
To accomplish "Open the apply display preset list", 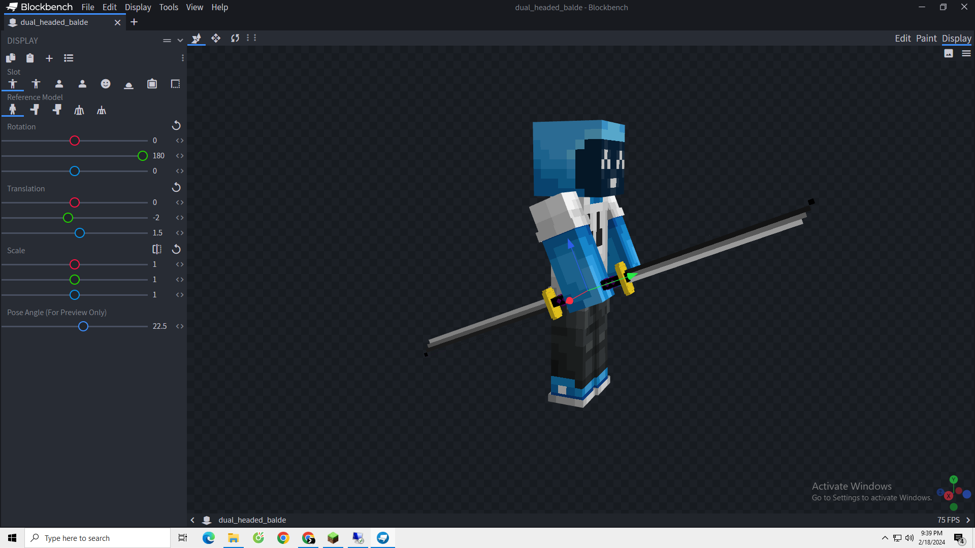I will (69, 58).
